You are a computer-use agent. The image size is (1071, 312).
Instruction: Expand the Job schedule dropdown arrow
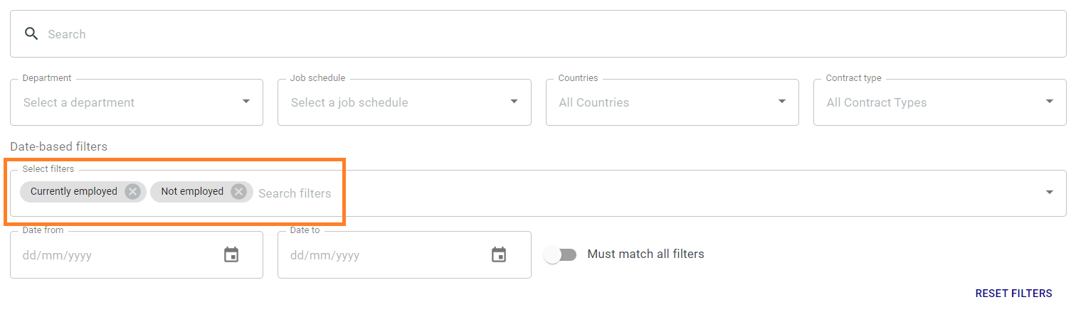point(515,102)
